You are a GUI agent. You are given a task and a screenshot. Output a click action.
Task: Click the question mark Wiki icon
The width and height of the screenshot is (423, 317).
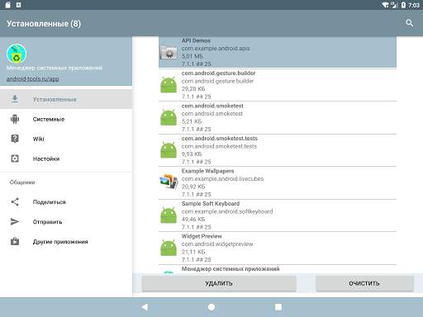(15, 139)
